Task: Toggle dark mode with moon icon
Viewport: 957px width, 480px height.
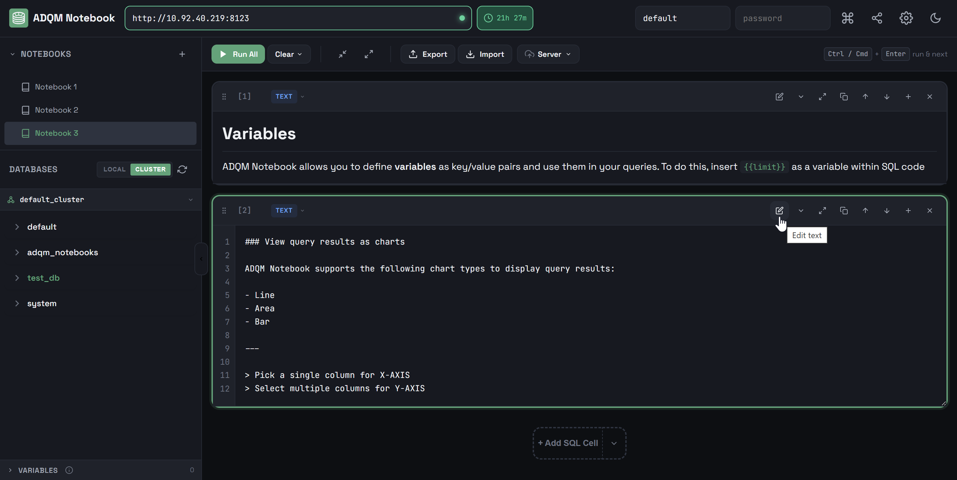Action: [x=935, y=18]
